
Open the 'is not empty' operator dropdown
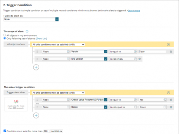(123, 59)
